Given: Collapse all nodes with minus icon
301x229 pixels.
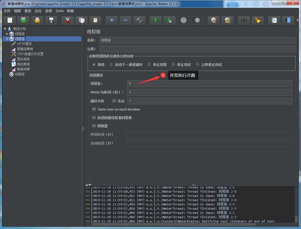Looking at the screenshot, I should coord(126,20).
